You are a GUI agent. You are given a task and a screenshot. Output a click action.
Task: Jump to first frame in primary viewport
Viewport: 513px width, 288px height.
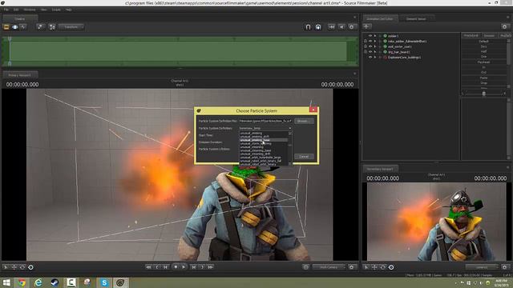(148, 267)
